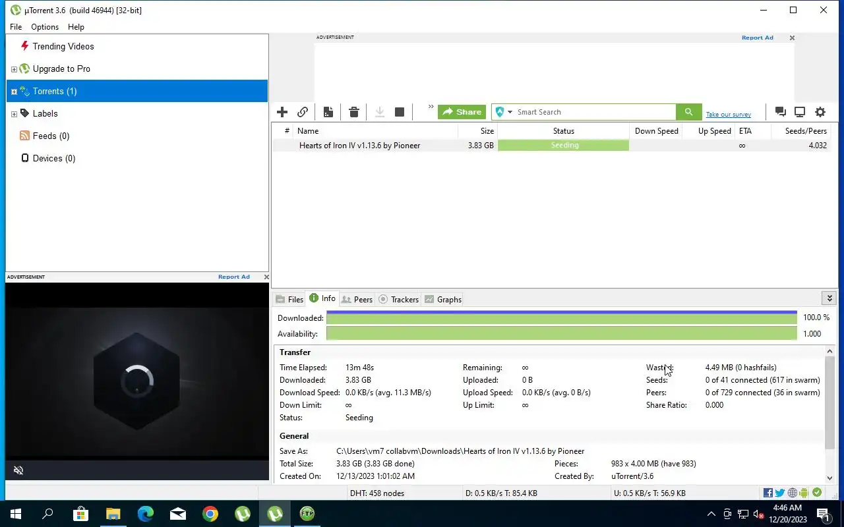Click the download rate status bar entry
This screenshot has width=844, height=527.
501,493
